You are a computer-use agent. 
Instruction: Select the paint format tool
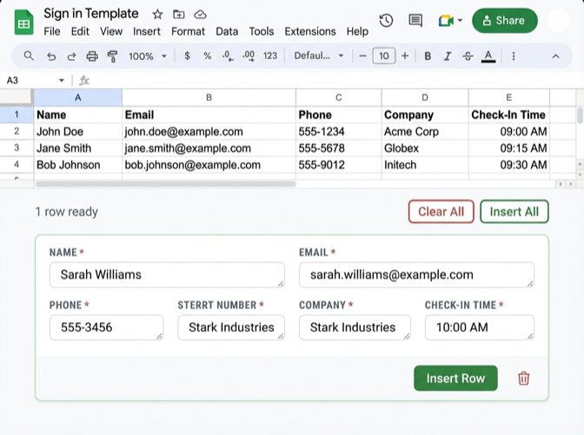pos(112,56)
